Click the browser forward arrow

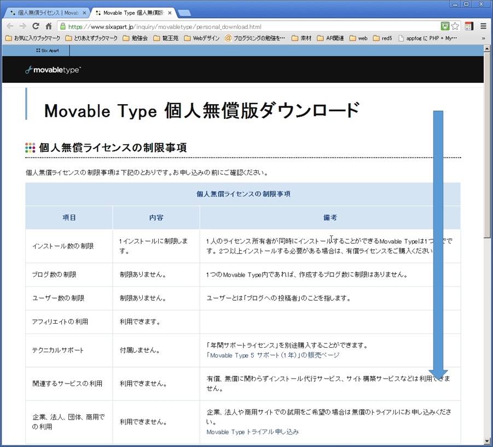pyautogui.click(x=22, y=26)
